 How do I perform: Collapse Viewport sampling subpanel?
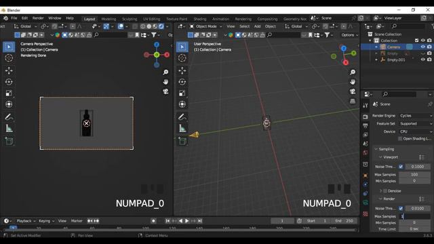[x=380, y=157]
